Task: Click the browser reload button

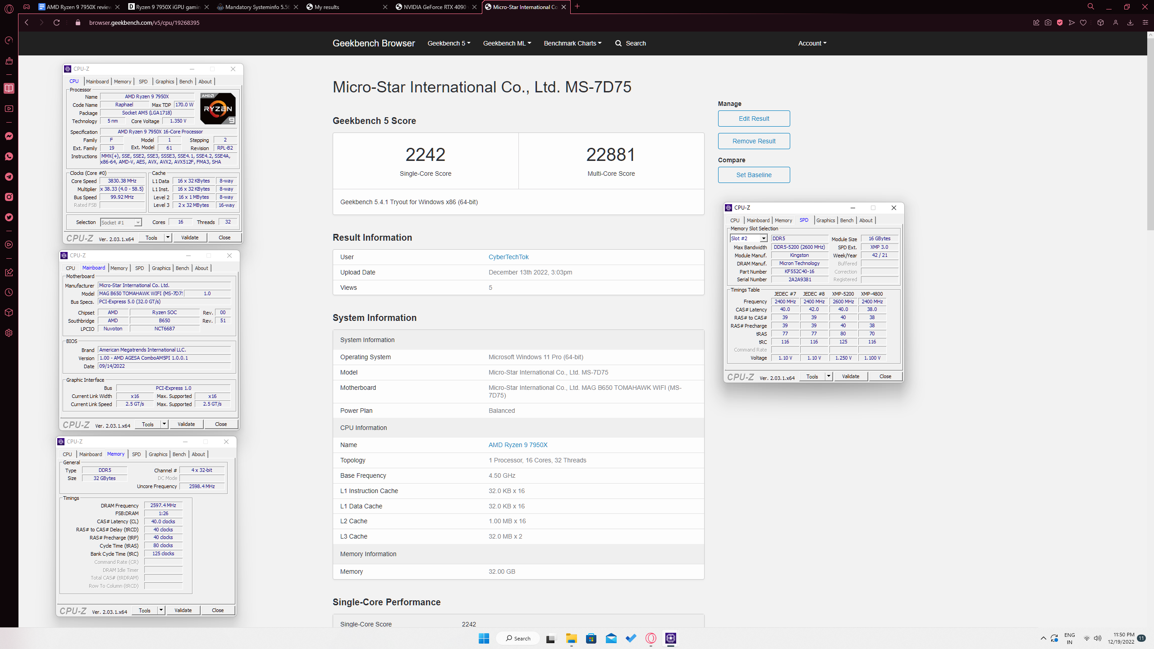Action: [x=57, y=23]
